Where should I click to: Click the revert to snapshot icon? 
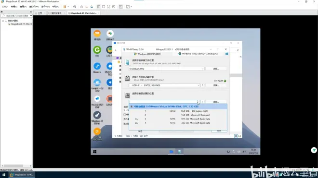87,7
